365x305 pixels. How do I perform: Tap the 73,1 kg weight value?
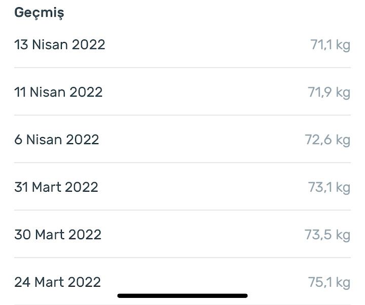(329, 187)
